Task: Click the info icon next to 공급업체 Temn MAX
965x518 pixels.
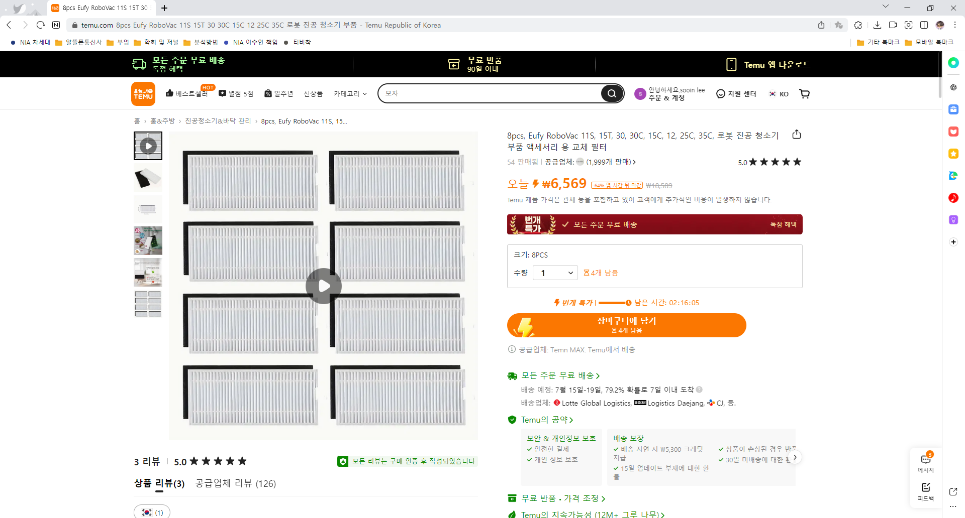Action: pyautogui.click(x=512, y=349)
